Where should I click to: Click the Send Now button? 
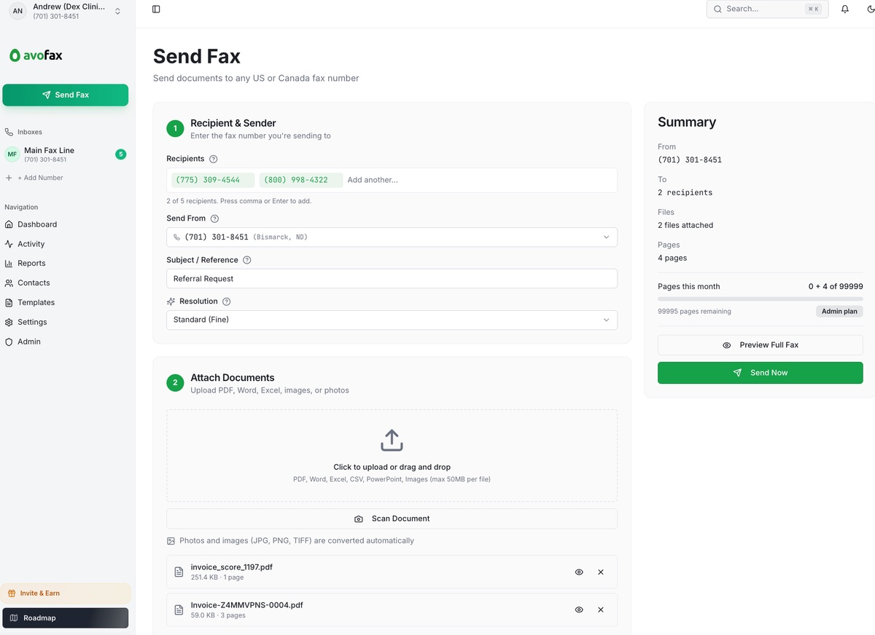760,373
